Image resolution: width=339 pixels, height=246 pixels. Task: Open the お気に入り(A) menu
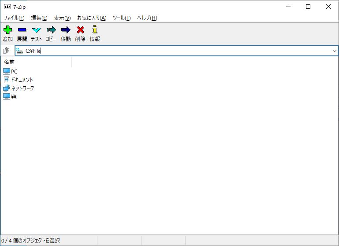(x=92, y=18)
